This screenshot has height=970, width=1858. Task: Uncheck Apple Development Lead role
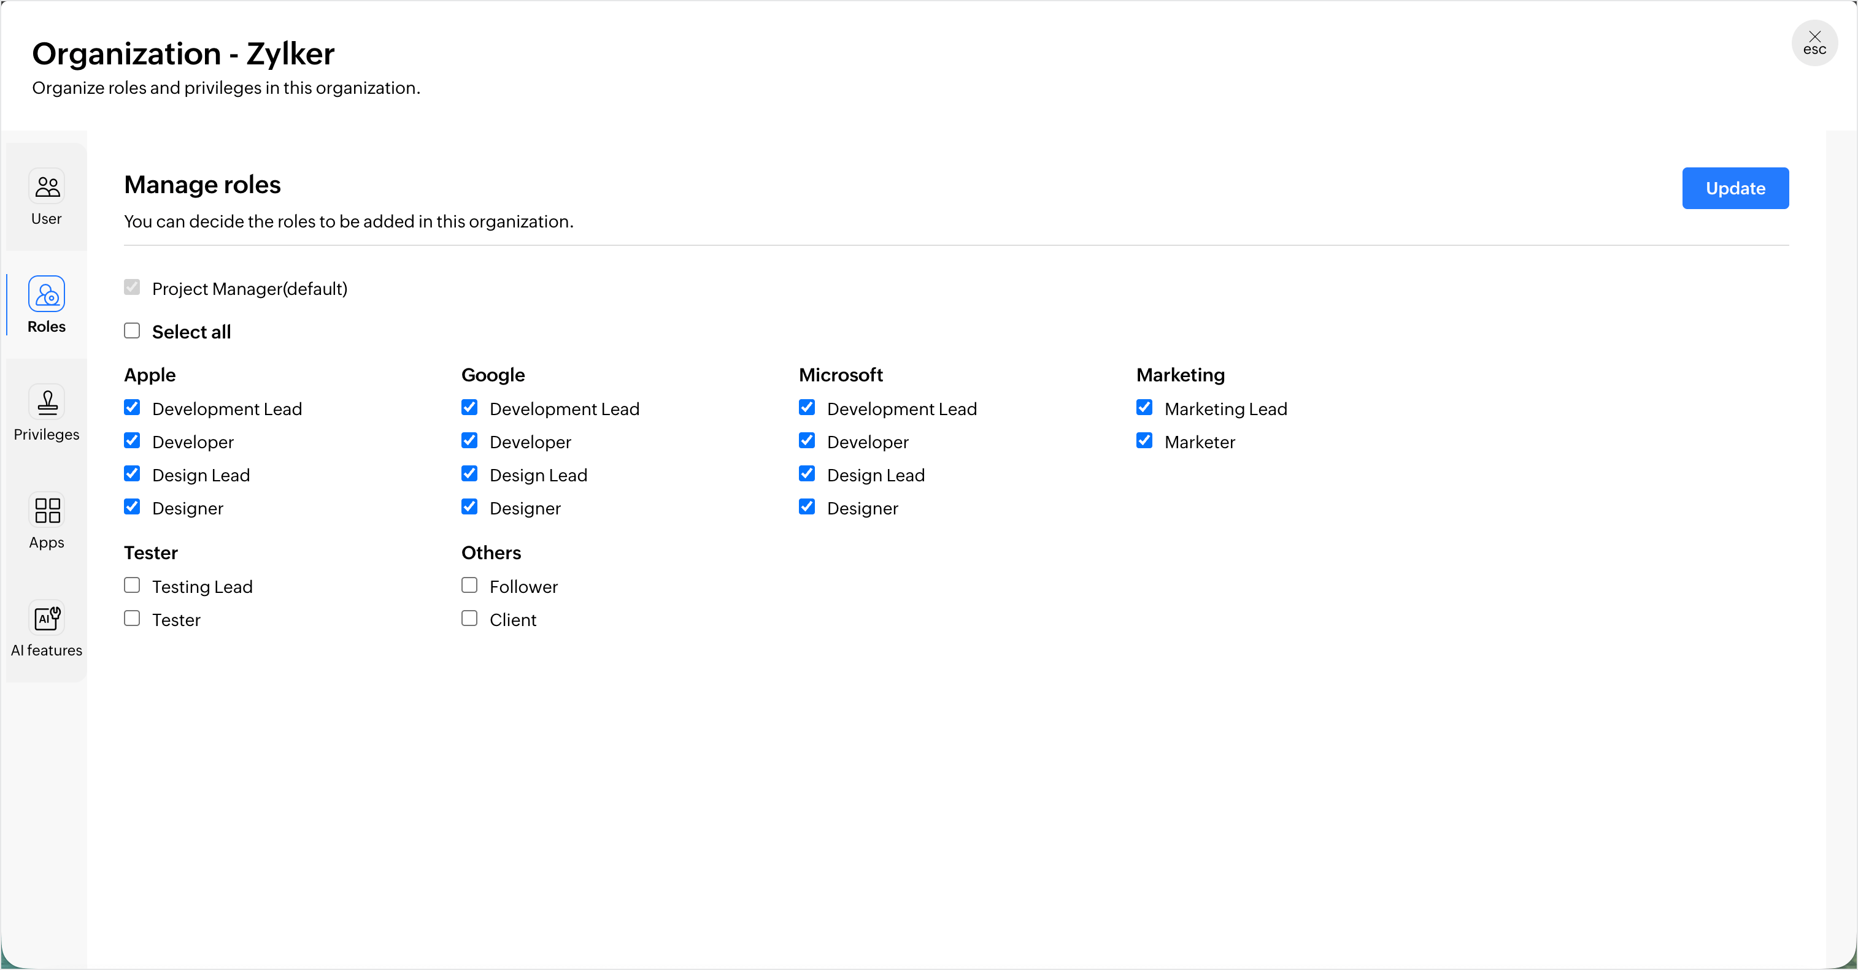(132, 408)
